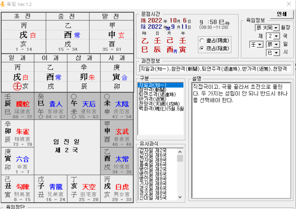Click the 9:58 巳時 time display

pos(214,22)
